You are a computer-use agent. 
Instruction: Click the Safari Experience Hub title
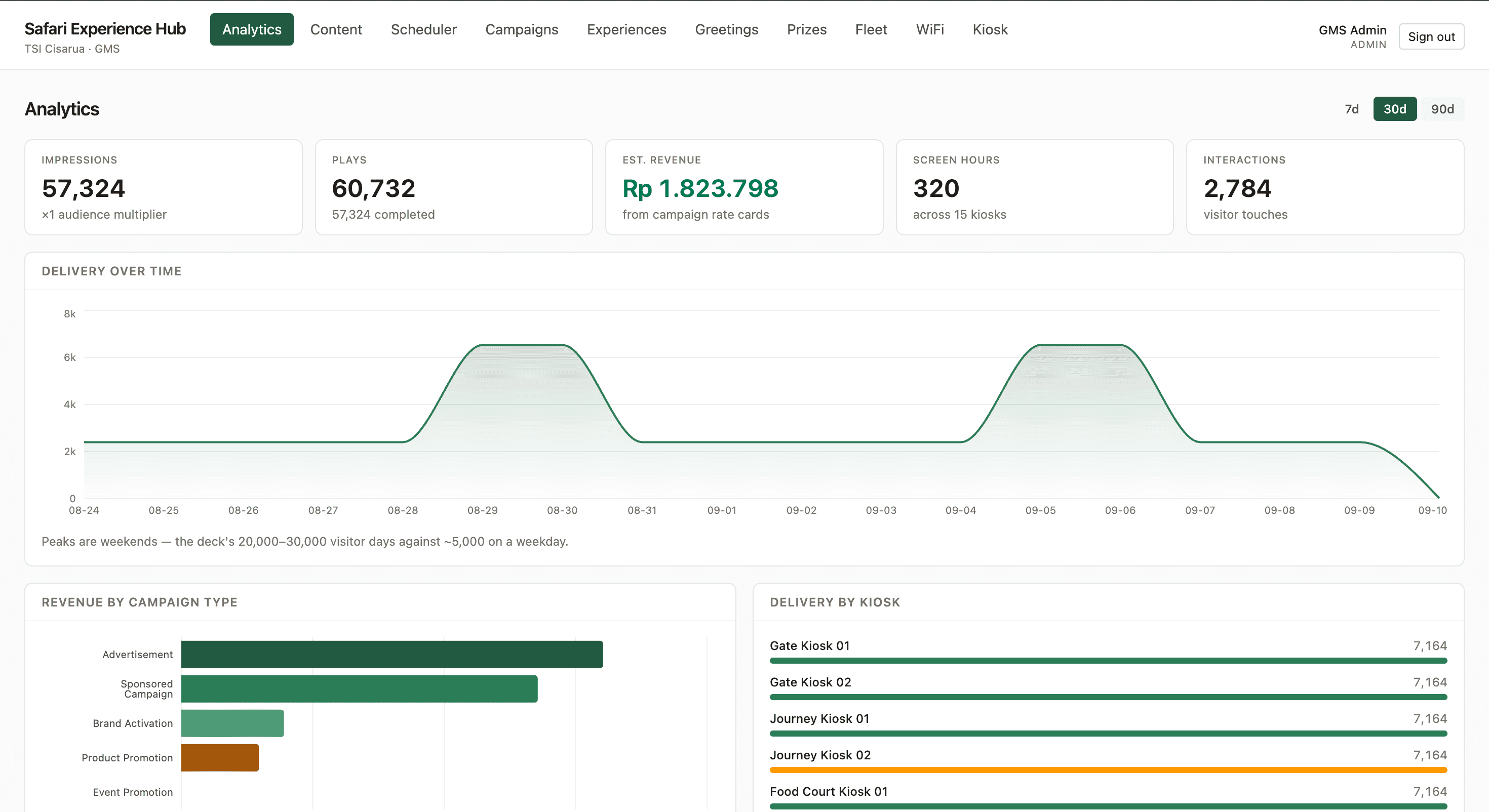(x=105, y=28)
